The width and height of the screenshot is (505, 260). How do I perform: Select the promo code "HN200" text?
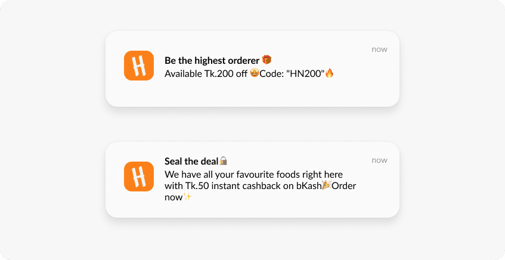pyautogui.click(x=306, y=73)
